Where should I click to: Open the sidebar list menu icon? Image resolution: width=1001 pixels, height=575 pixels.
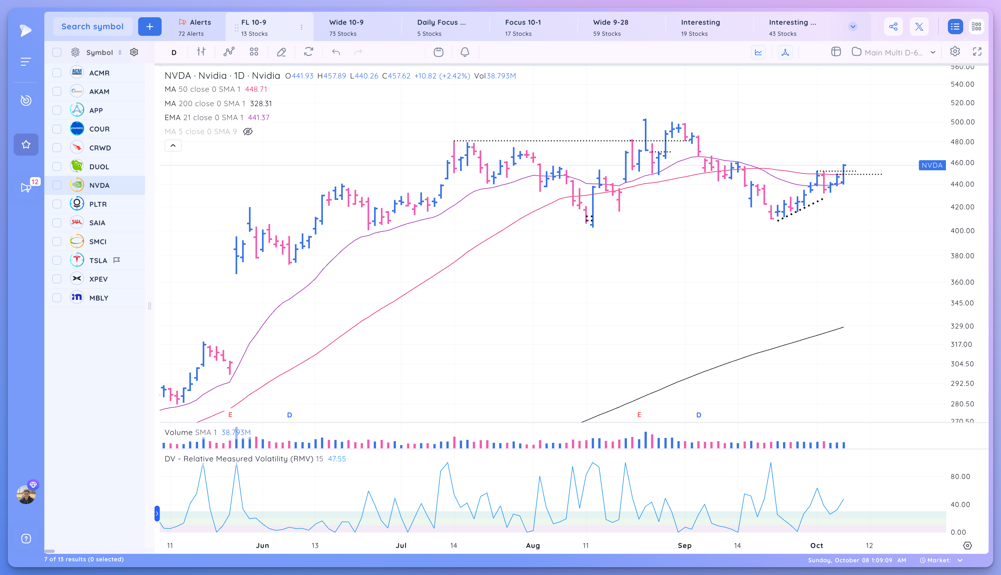pos(26,62)
